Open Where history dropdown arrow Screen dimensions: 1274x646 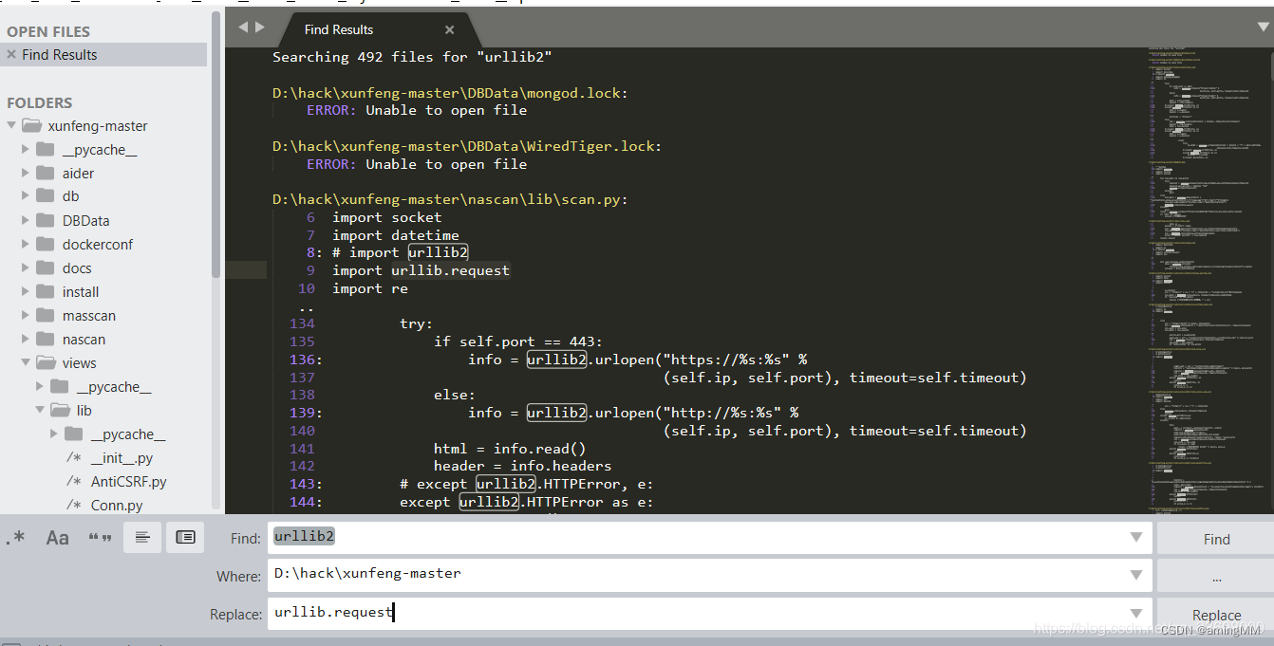click(1136, 575)
